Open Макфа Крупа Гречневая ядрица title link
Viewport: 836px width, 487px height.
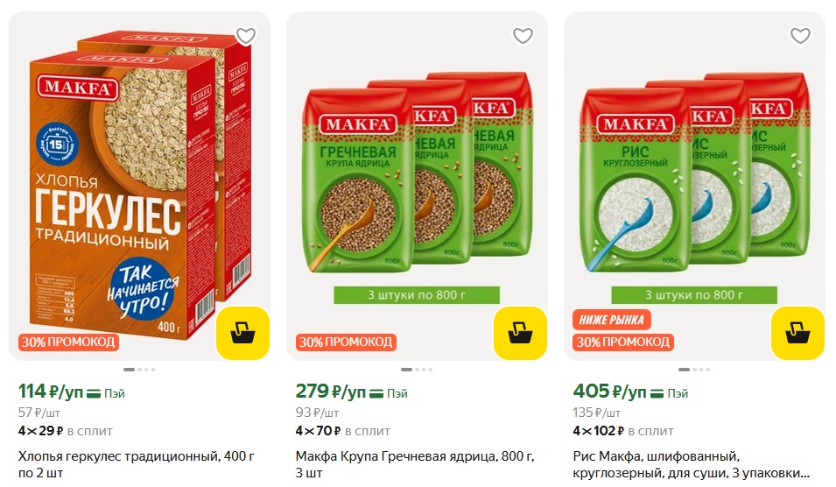(x=415, y=464)
